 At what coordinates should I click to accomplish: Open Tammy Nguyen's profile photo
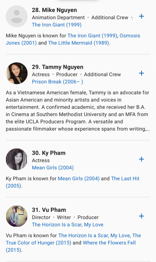tap(17, 73)
